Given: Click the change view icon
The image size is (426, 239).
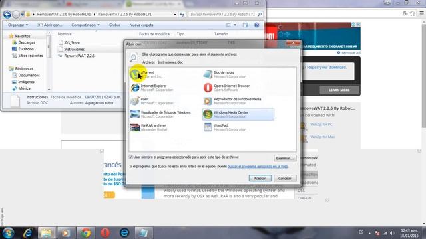Looking at the screenshot, I should click(x=228, y=25).
